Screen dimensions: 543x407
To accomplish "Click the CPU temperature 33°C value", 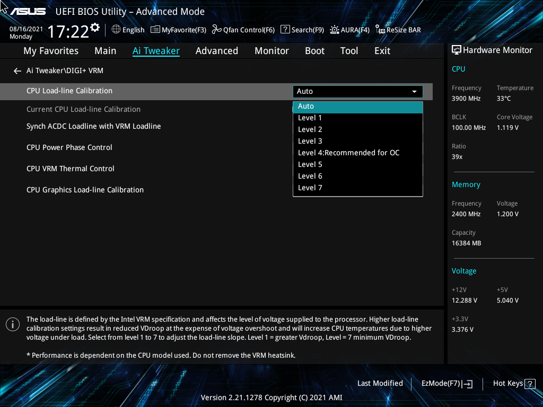I will pyautogui.click(x=504, y=99).
